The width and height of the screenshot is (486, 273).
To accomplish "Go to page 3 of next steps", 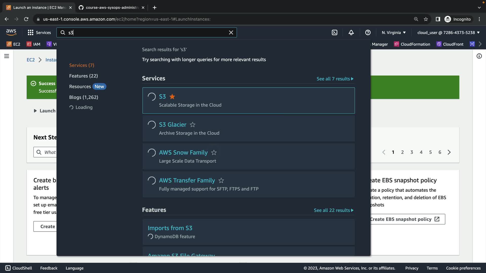I will point(412,152).
